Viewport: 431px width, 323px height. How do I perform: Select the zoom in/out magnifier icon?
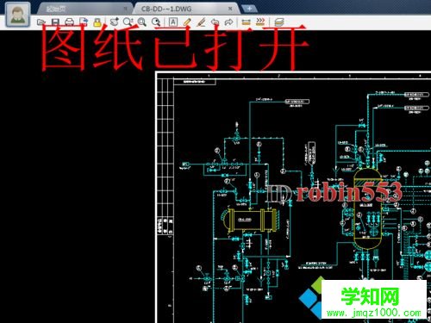click(128, 22)
